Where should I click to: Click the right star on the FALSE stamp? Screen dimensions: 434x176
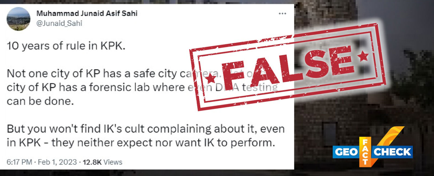[x=363, y=56]
